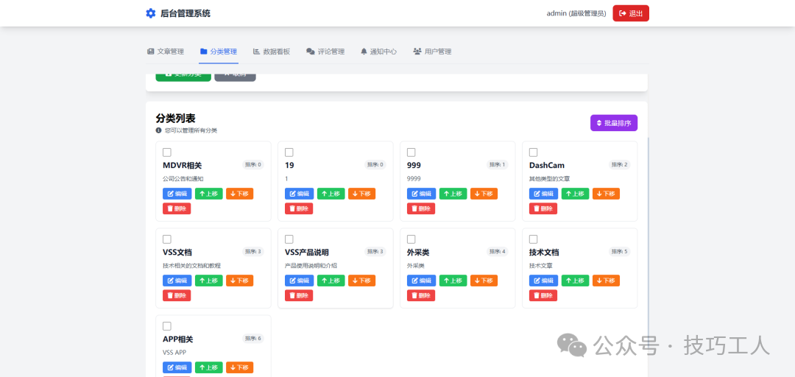Click the 排序: 2 badge on DashCam

(x=620, y=164)
